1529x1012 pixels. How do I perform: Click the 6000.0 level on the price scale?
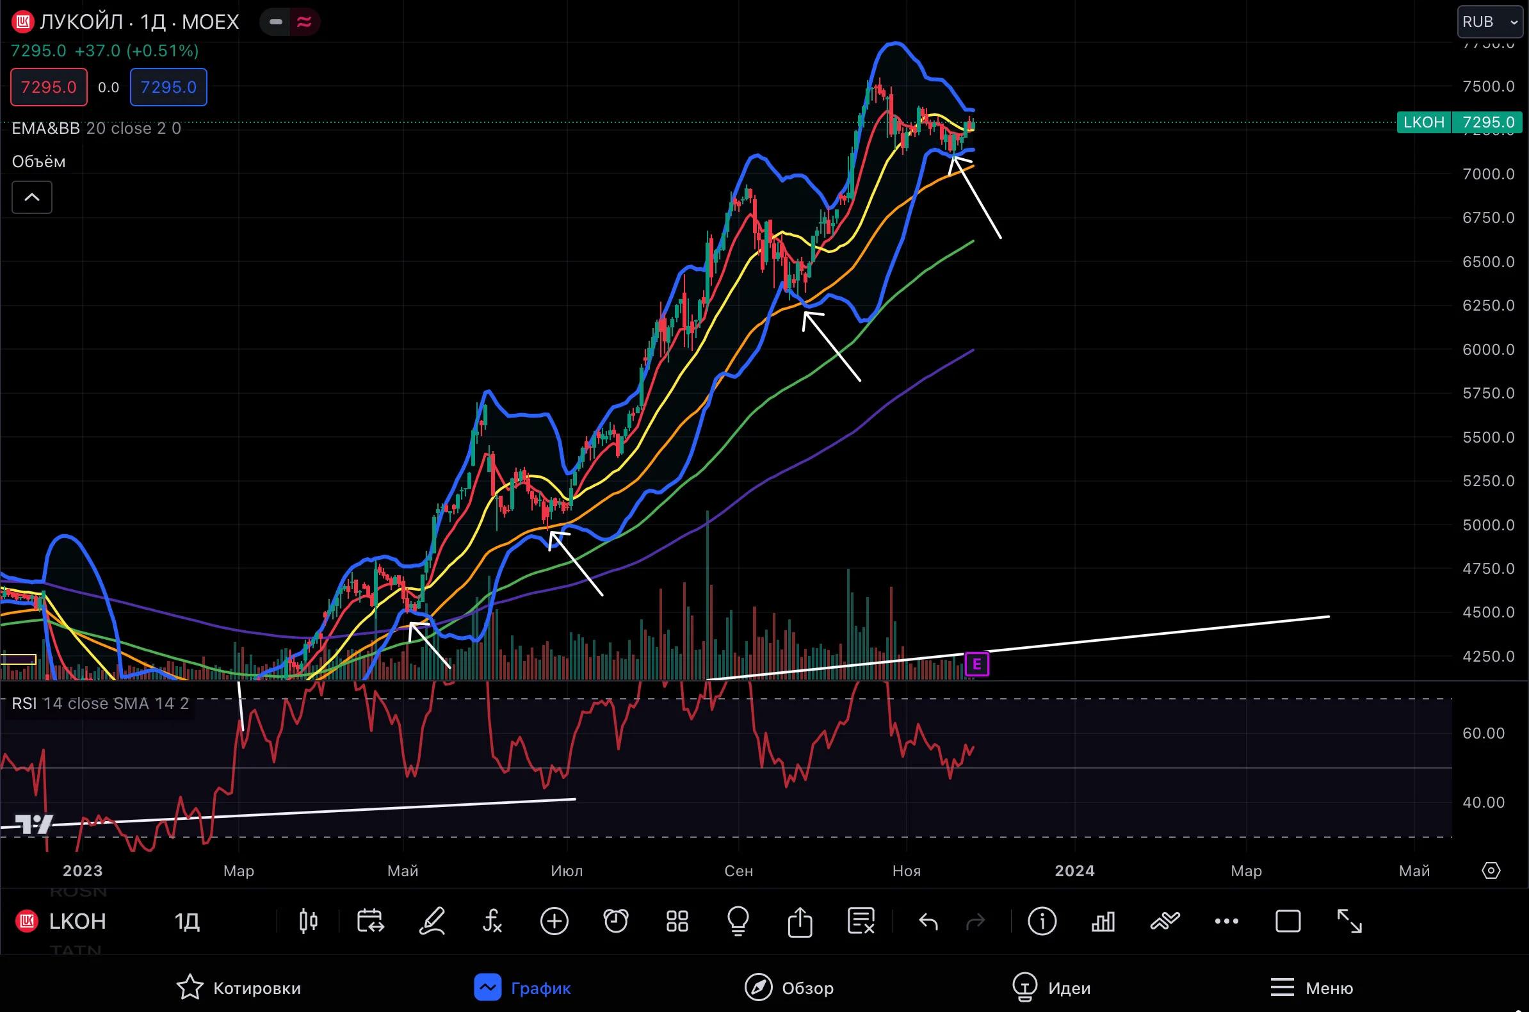coord(1489,349)
